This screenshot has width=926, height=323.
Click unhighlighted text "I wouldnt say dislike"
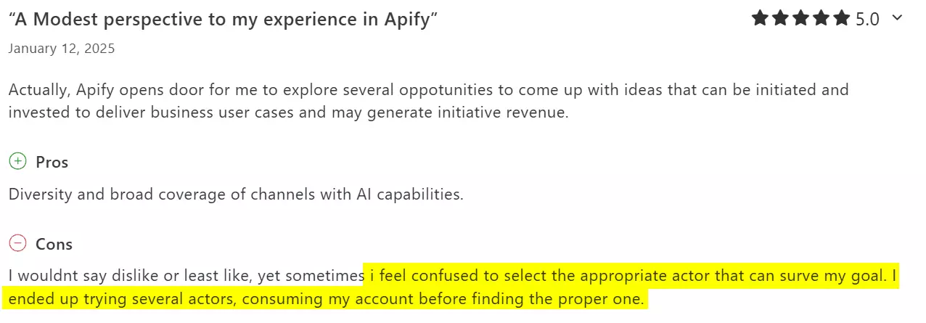tap(85, 276)
